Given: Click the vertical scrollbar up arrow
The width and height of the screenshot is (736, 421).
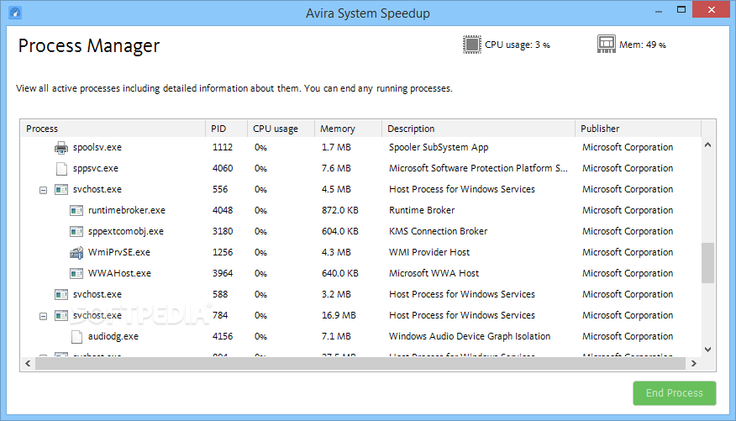Looking at the screenshot, I should coord(707,145).
